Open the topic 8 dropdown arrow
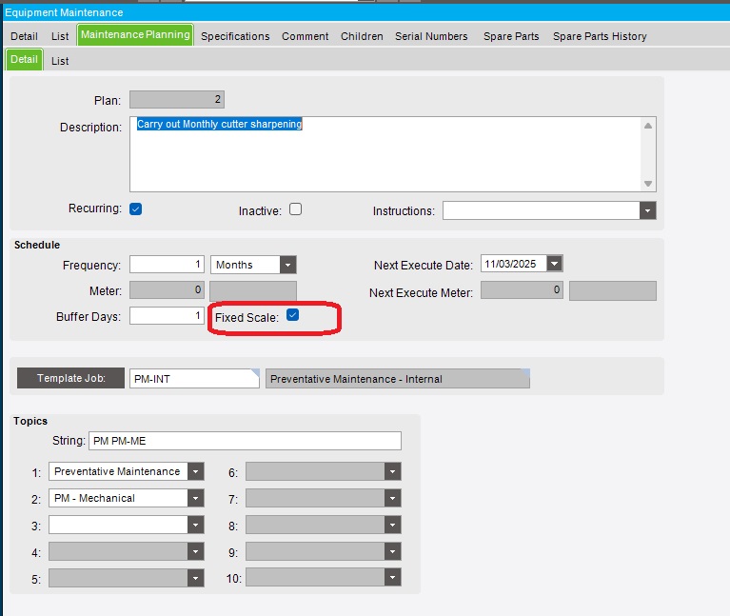 [x=393, y=526]
